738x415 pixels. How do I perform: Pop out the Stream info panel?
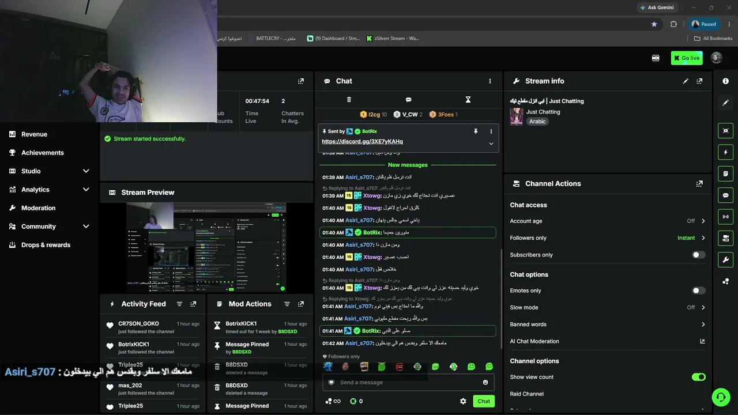click(x=699, y=81)
